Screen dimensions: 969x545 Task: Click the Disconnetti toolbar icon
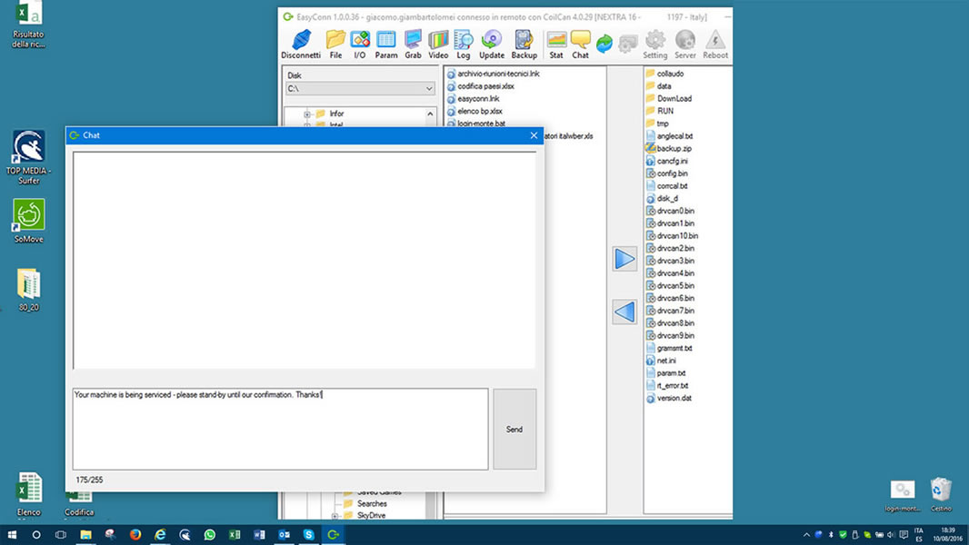301,45
